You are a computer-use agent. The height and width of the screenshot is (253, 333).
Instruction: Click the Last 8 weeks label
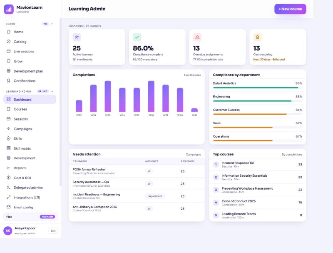click(192, 75)
